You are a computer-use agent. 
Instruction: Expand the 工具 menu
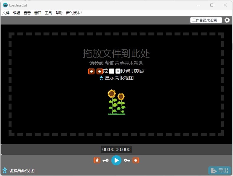[48, 13]
